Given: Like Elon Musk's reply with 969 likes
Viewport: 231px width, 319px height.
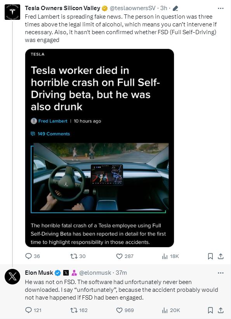Looking at the screenshot, I should coord(119,310).
